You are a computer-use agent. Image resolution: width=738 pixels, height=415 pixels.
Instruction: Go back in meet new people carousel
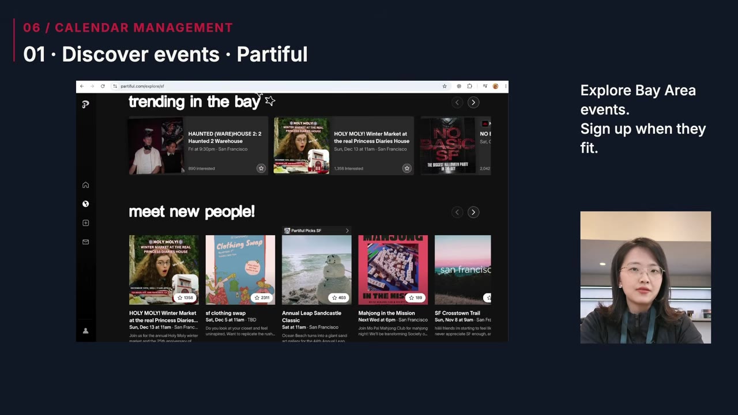click(x=457, y=212)
